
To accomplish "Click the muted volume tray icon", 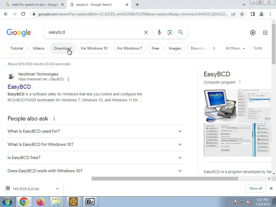I will click(x=249, y=202).
